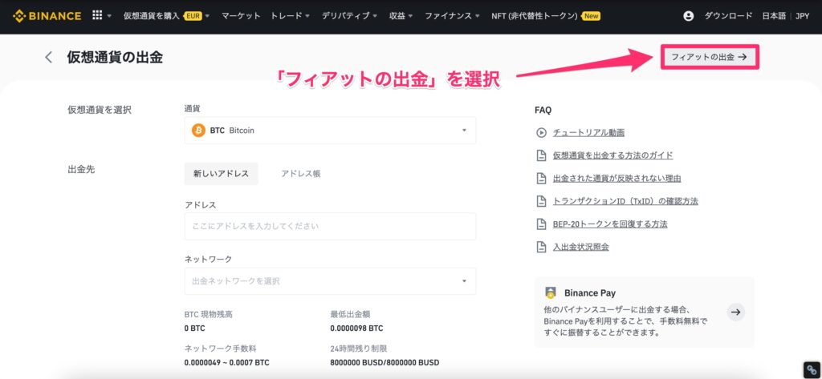Expand the withdrawal network selection dropdown
Screen dimensions: 822x379
(x=330, y=281)
